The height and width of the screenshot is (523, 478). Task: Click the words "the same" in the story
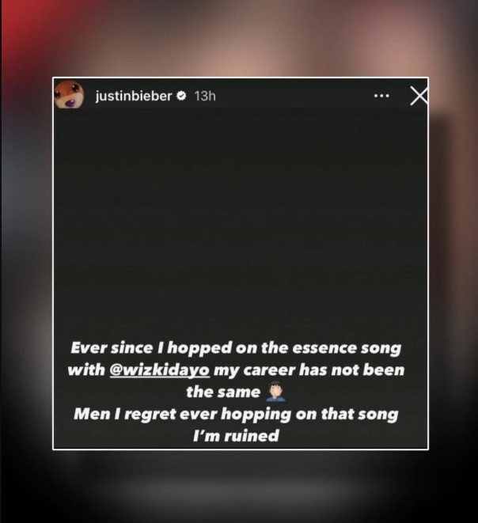pyautogui.click(x=223, y=392)
